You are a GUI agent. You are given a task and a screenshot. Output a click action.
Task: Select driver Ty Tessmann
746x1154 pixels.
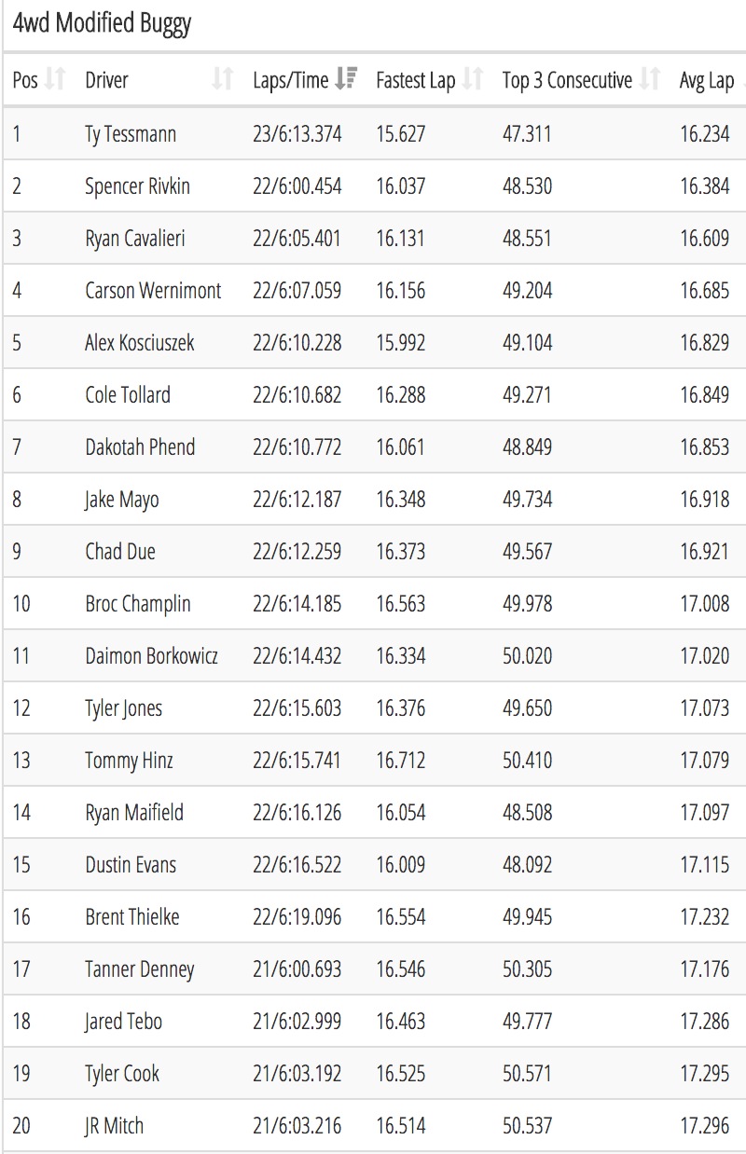[x=131, y=134]
